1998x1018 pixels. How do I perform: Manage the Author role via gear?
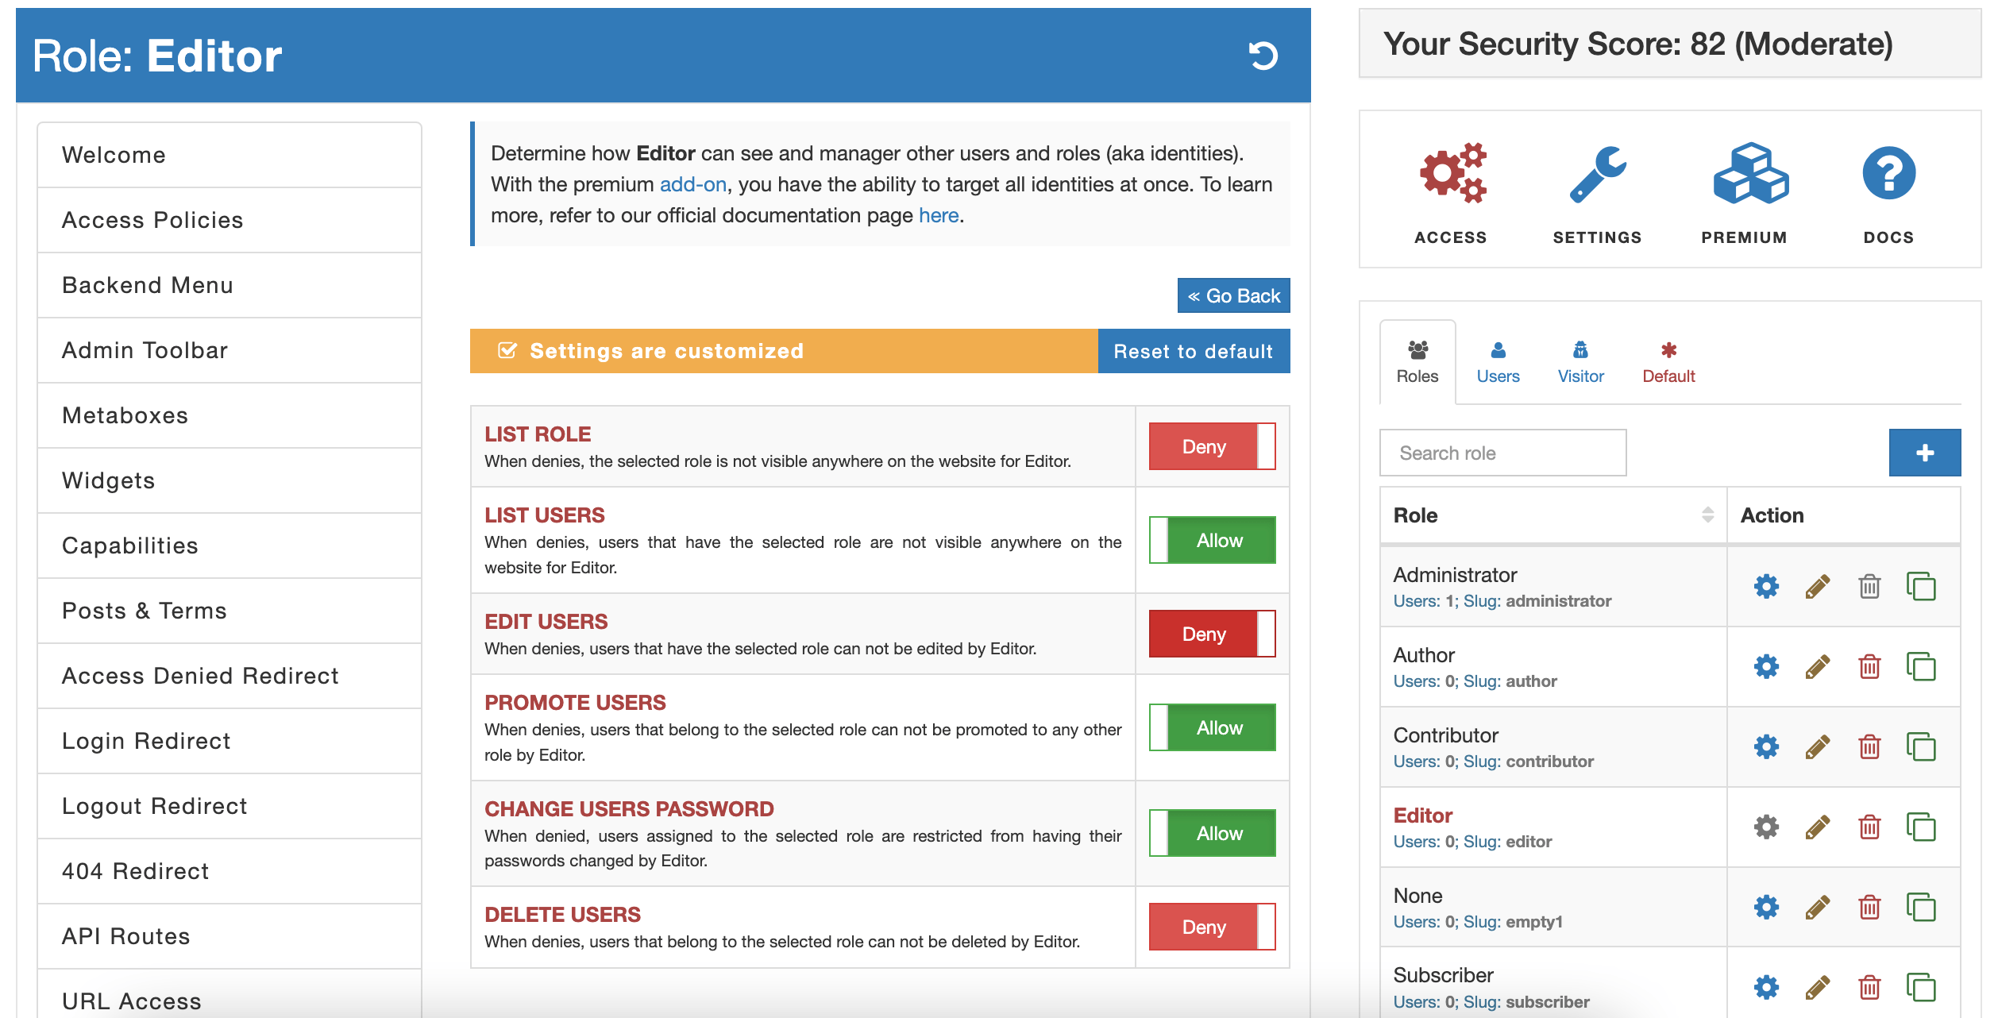tap(1766, 666)
